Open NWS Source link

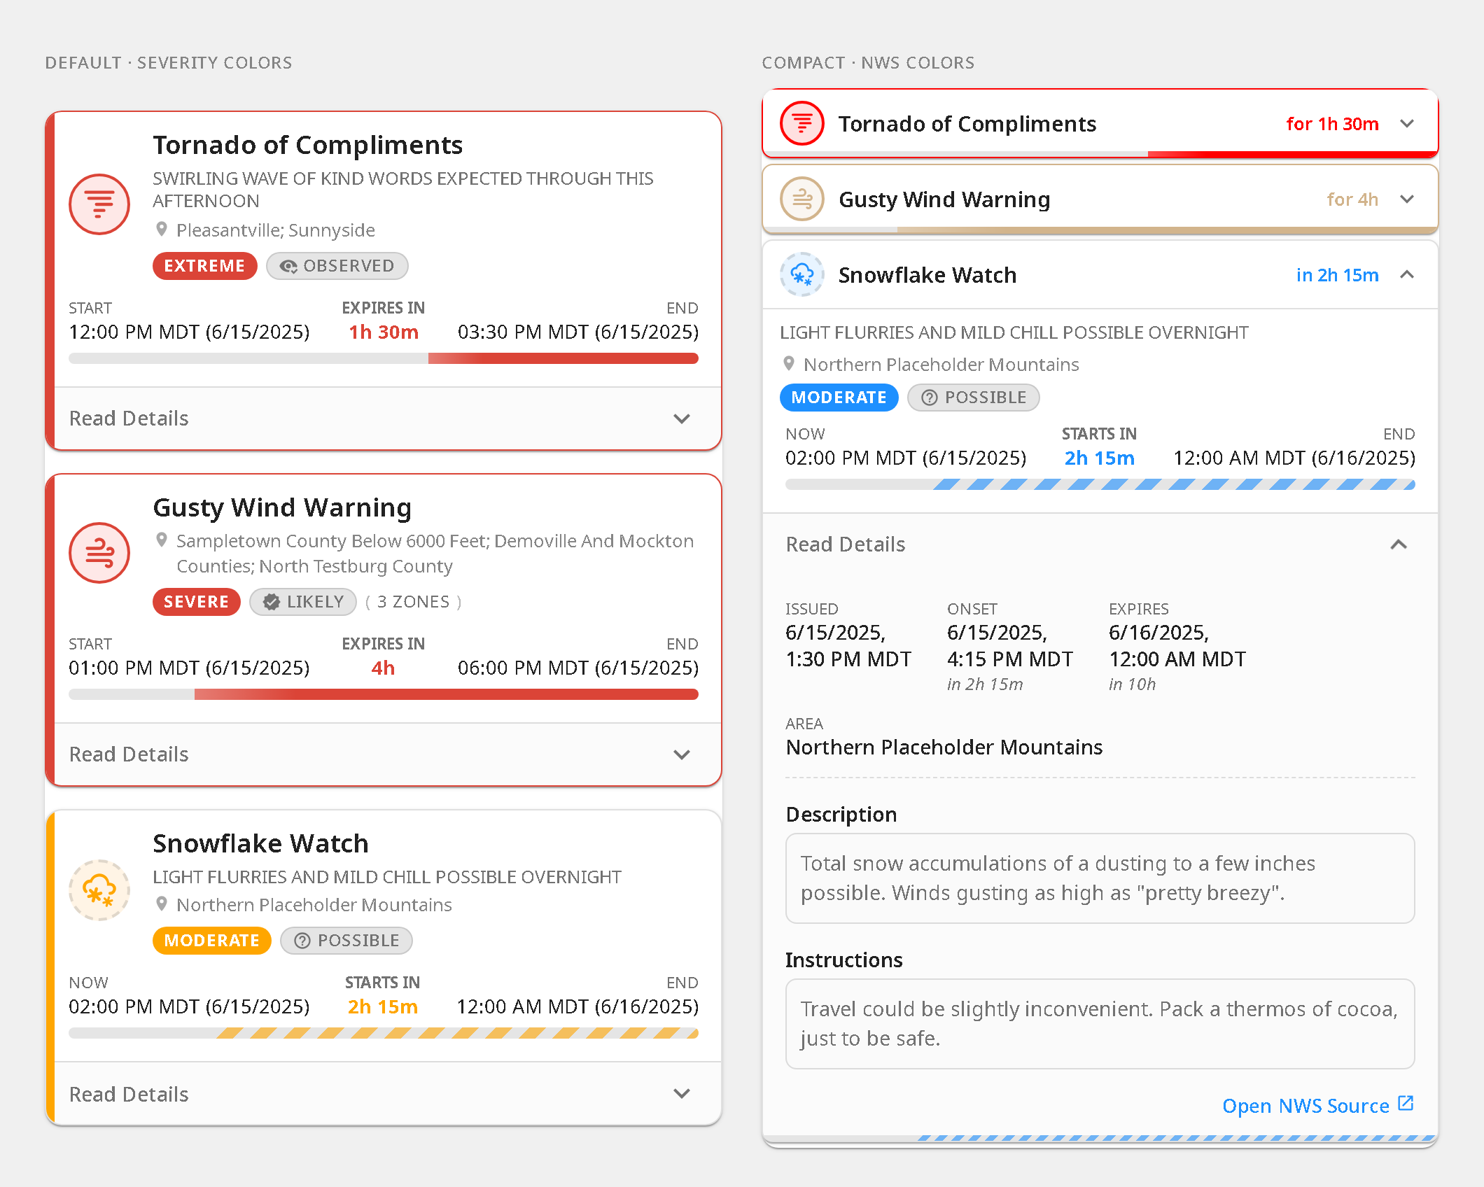(x=1305, y=1106)
